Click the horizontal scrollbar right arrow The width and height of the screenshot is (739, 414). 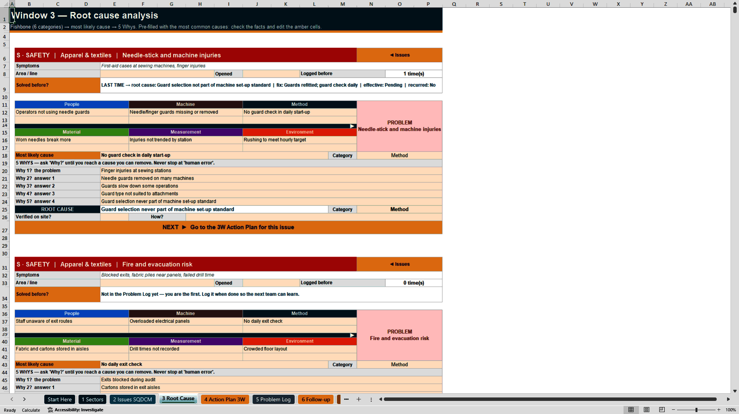[728, 399]
